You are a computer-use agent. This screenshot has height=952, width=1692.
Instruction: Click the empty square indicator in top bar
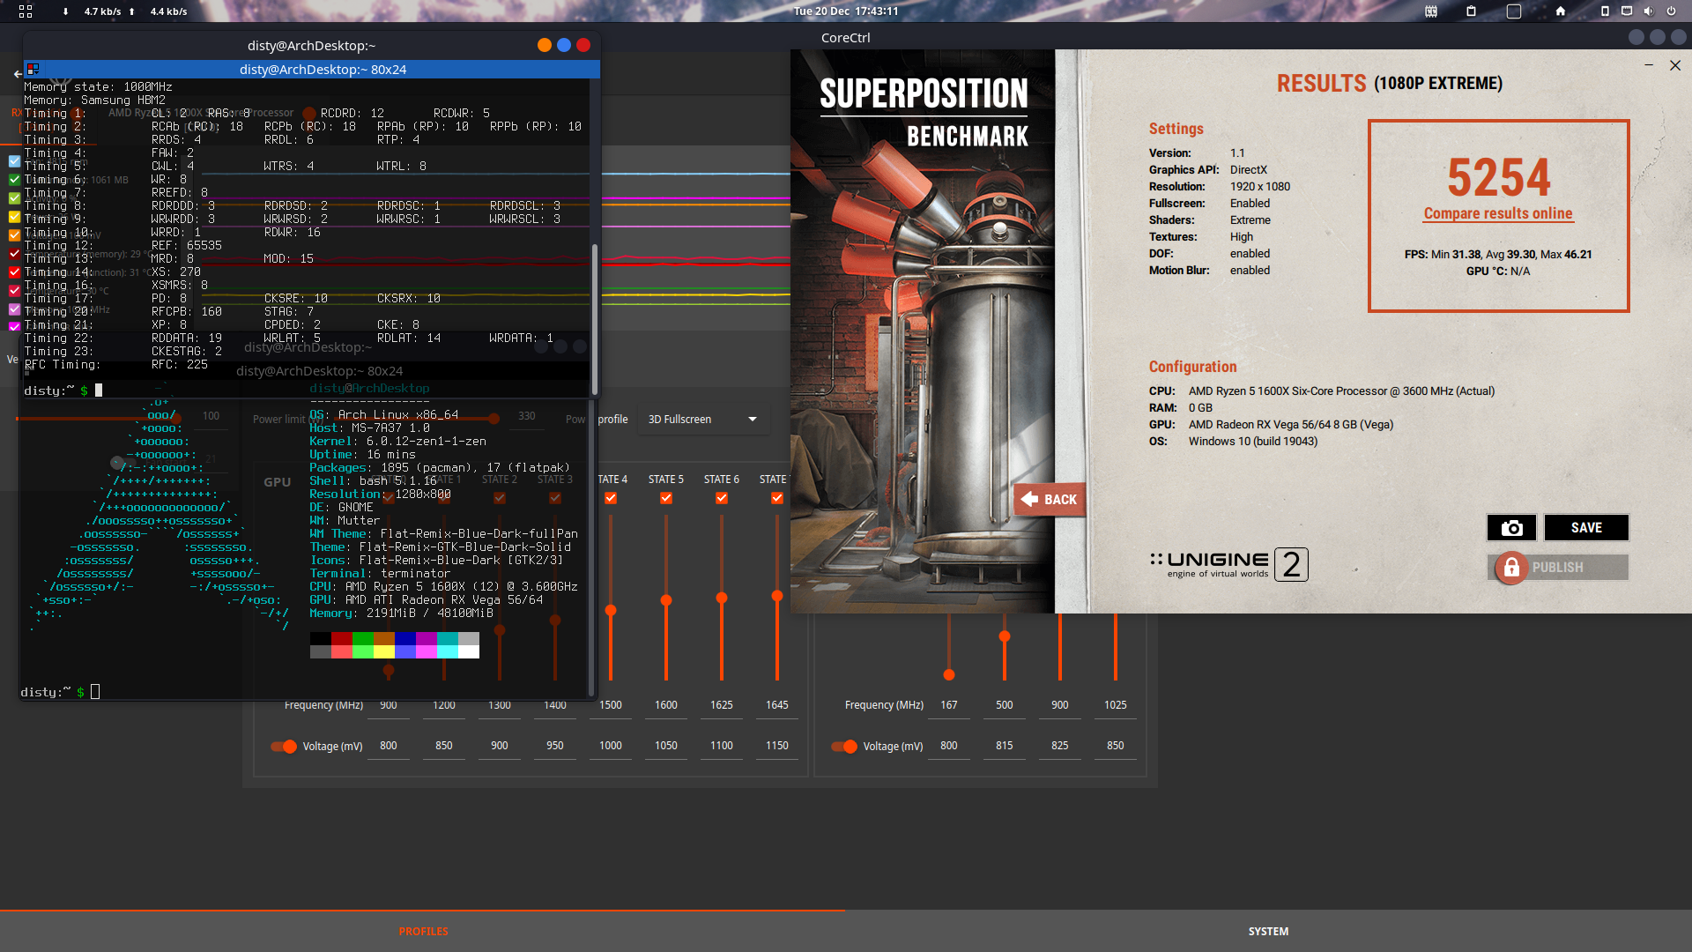pos(1514,11)
